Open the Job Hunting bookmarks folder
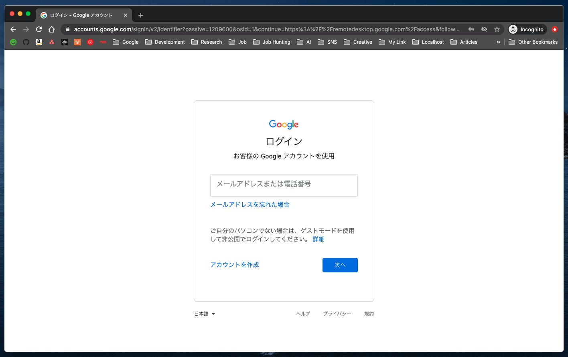This screenshot has height=357, width=568. coord(272,42)
